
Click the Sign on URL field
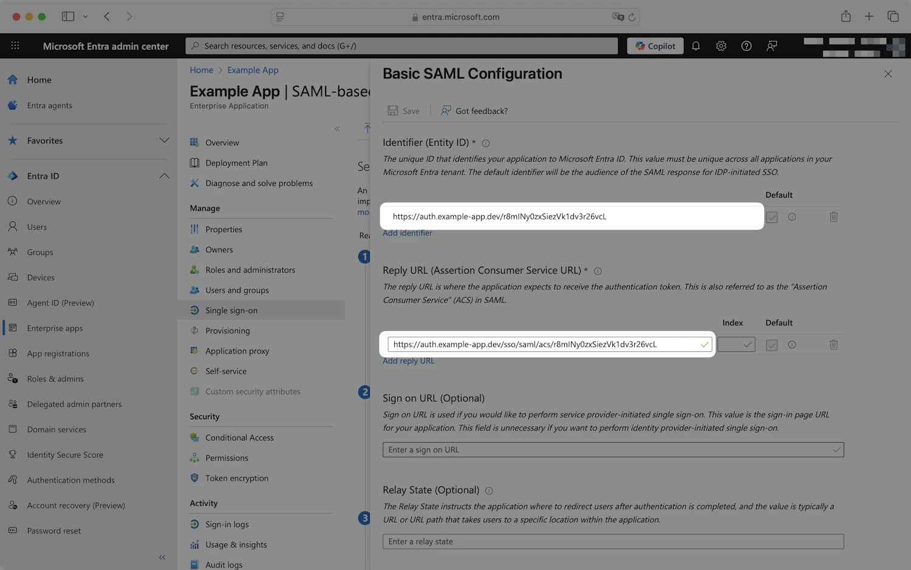tap(613, 450)
